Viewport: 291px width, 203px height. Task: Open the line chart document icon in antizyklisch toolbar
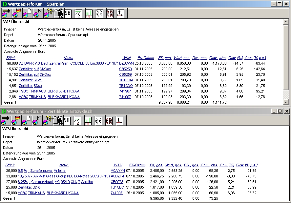pyautogui.click(x=77, y=121)
